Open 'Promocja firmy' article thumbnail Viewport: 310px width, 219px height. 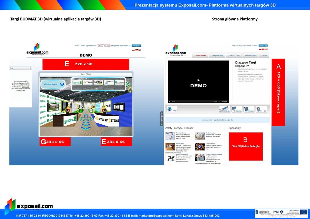pos(170,136)
